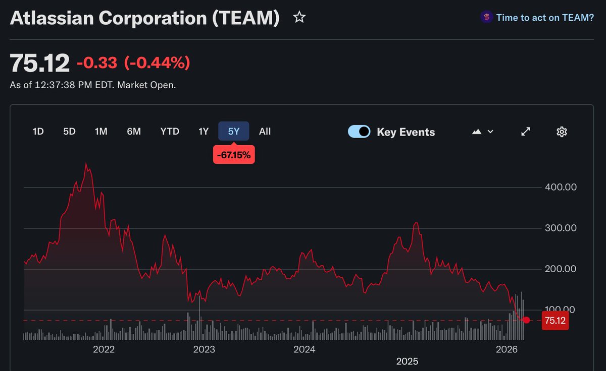Image resolution: width=606 pixels, height=371 pixels.
Task: Click the 300.00 axis label
Action: 561,228
